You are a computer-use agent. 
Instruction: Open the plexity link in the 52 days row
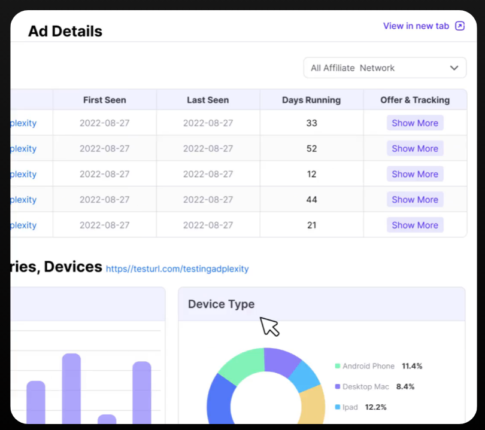[23, 149]
